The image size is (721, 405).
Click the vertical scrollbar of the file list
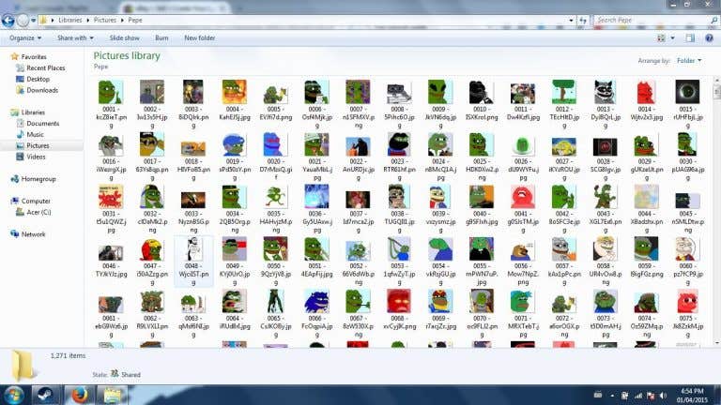coord(716,211)
